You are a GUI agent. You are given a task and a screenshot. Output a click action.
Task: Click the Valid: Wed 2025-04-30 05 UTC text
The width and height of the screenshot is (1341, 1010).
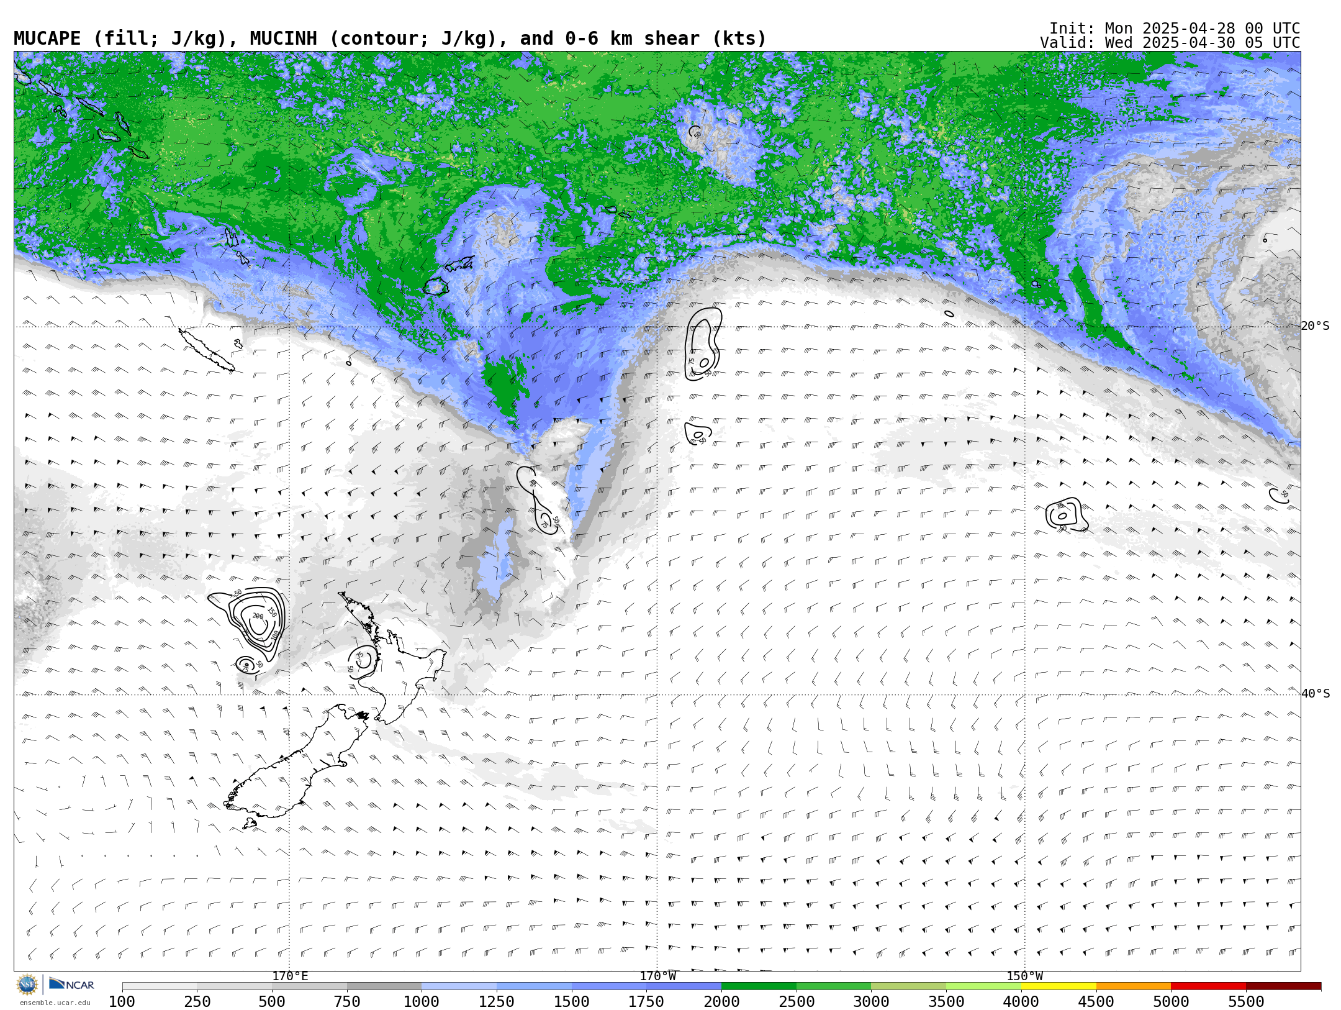(1170, 43)
